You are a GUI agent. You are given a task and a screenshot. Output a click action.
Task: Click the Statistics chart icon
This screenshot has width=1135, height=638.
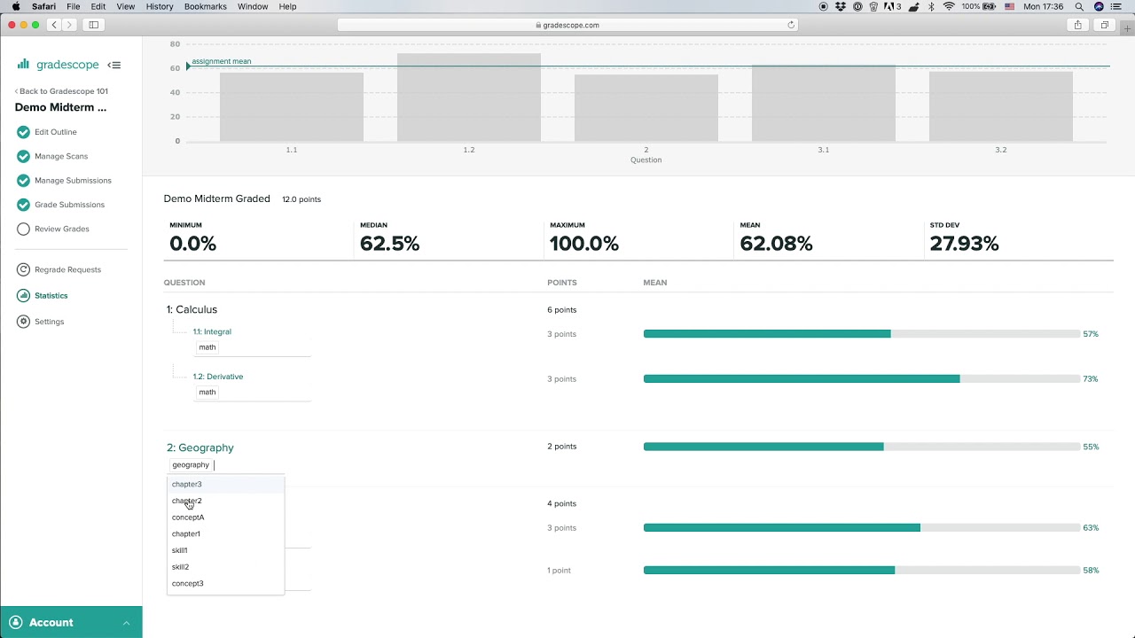pos(23,296)
